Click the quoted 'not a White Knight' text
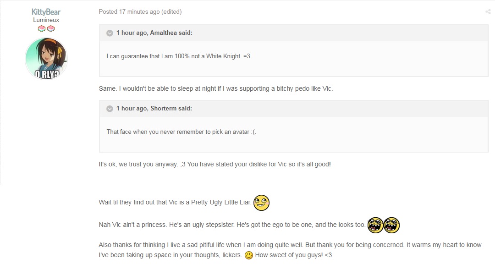The image size is (495, 275). pyautogui.click(x=178, y=56)
